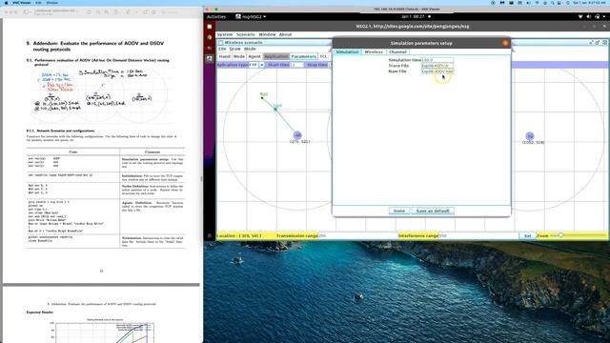Click the second Ubuntu dock icon
610x343 pixels.
210,37
